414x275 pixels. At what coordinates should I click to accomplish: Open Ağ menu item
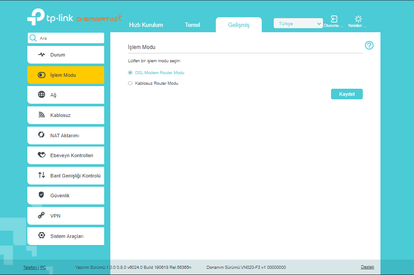point(66,95)
